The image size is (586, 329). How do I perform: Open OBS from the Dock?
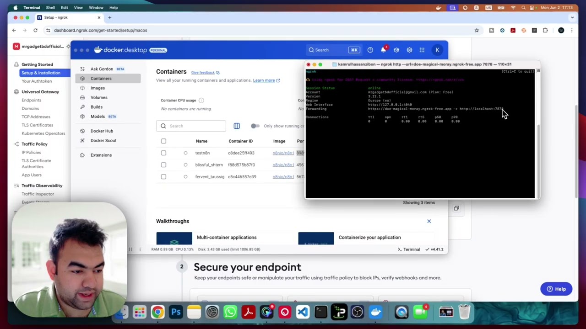pyautogui.click(x=357, y=313)
